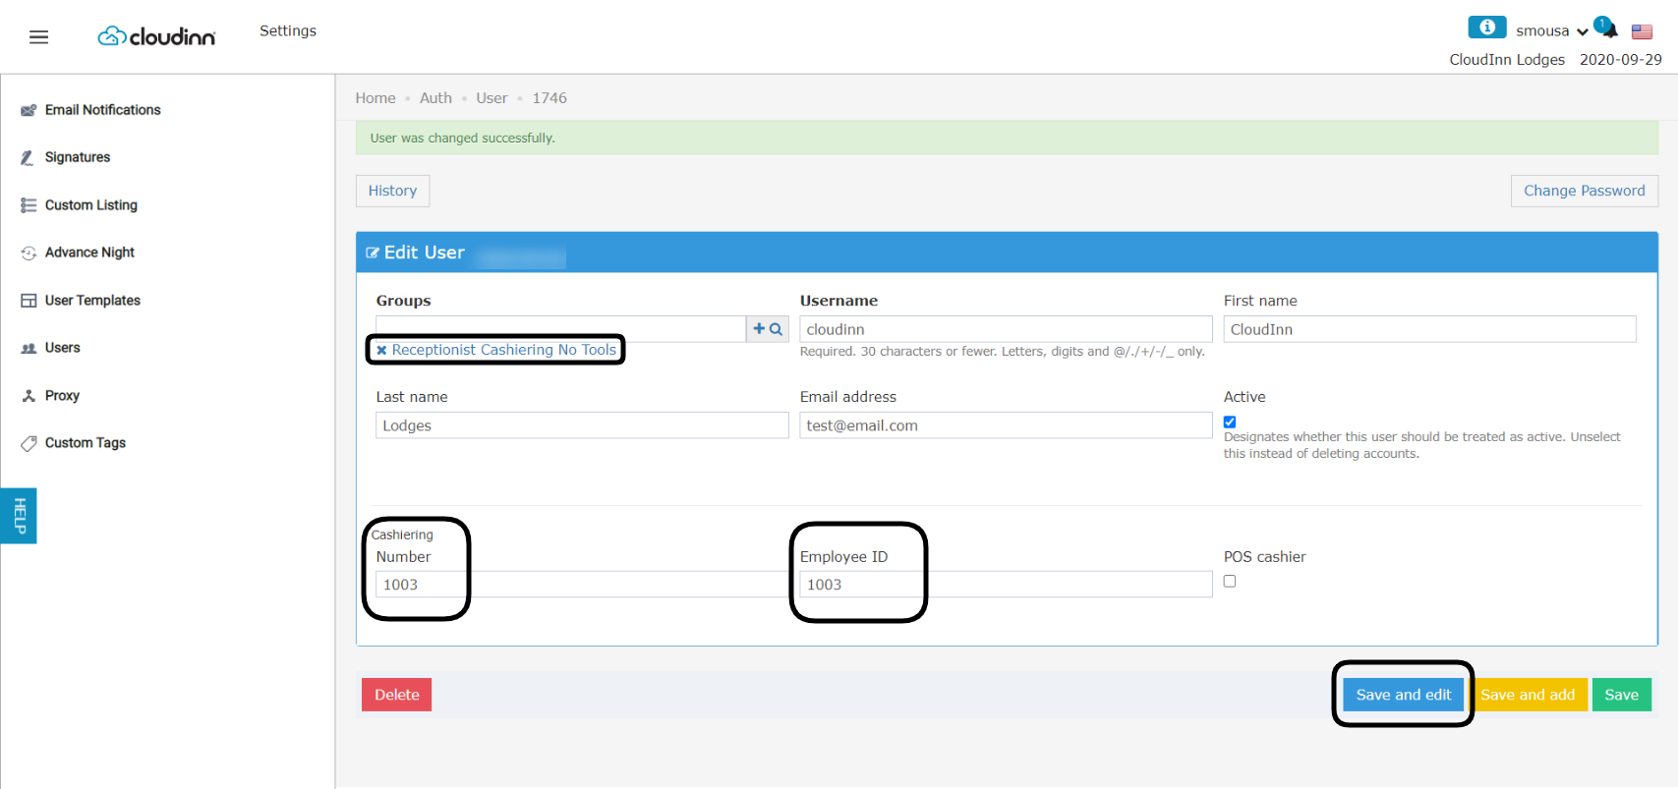The width and height of the screenshot is (1678, 789).
Task: Click the Custom Tags sidebar icon
Action: point(29,443)
